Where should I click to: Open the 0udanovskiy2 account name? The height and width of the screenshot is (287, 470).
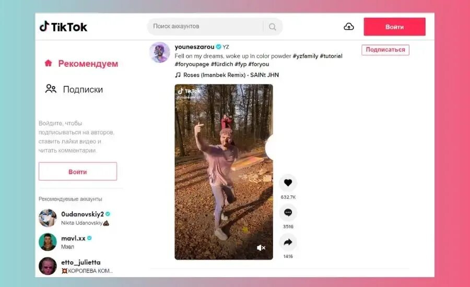[x=83, y=214]
